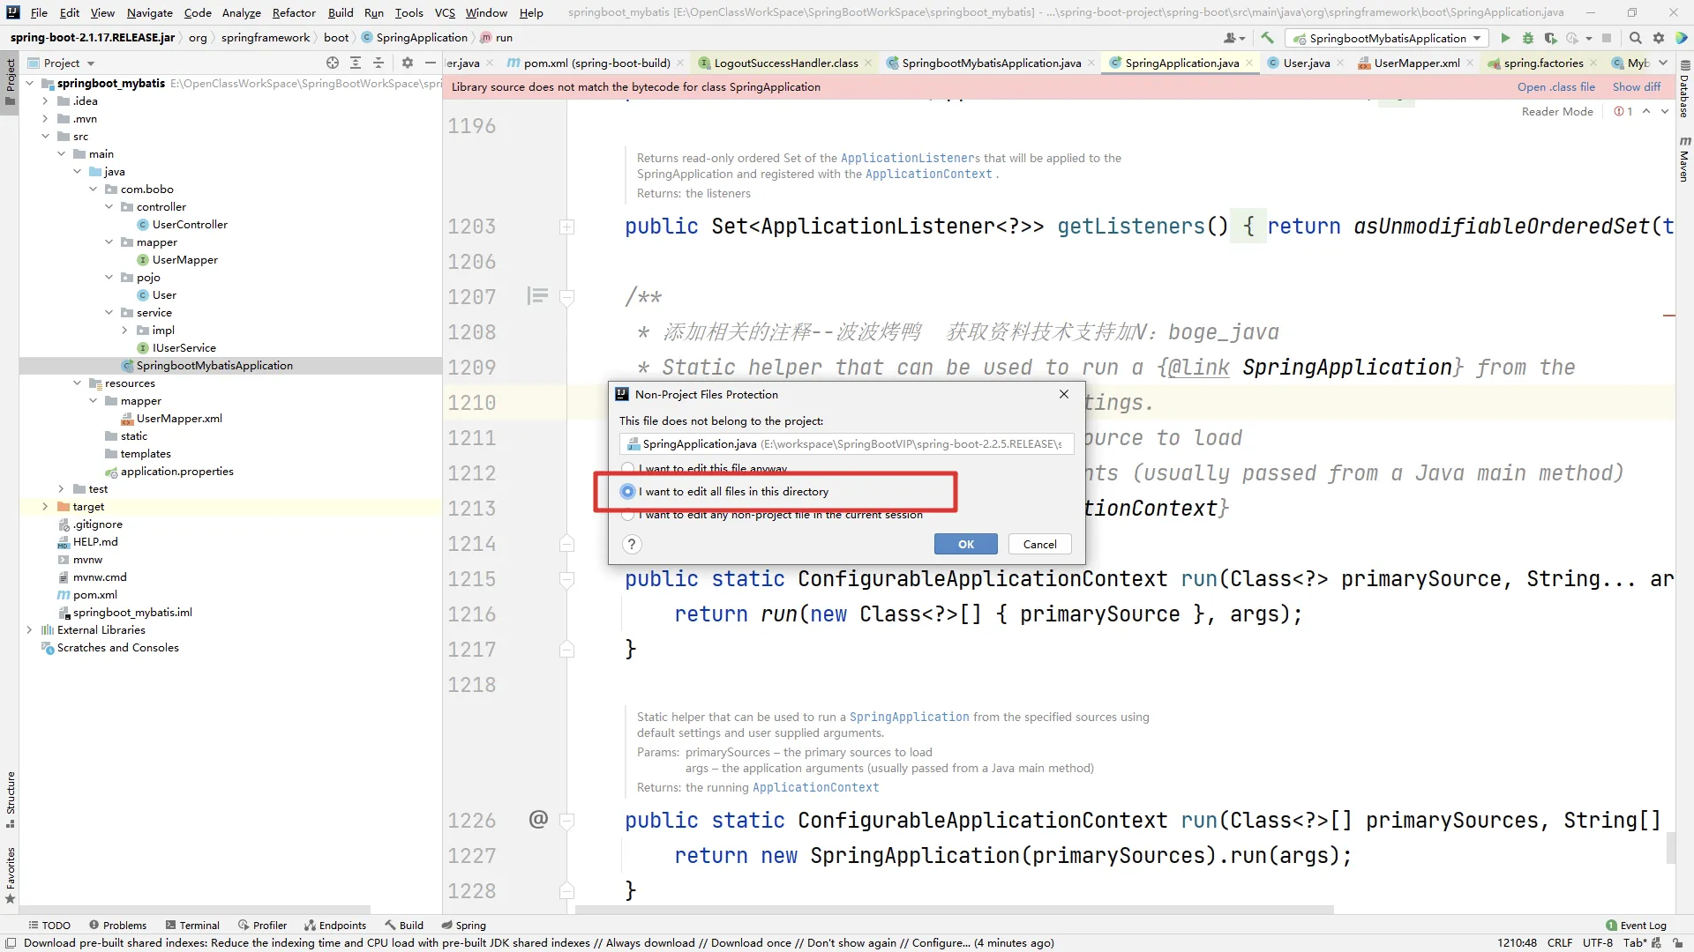Open the run configuration dropdown
Image resolution: width=1694 pixels, height=952 pixels.
[x=1387, y=38]
